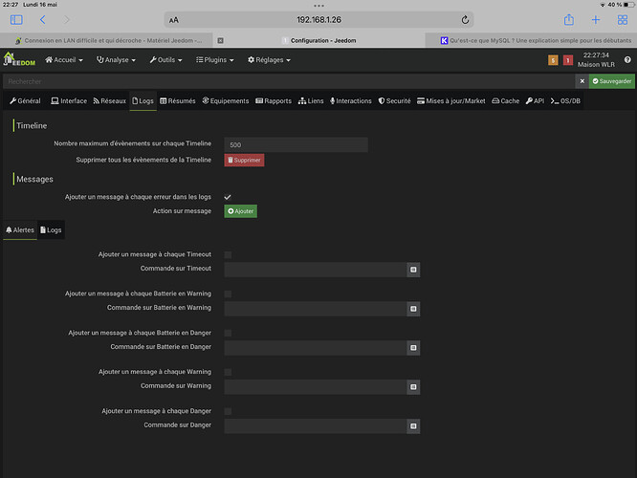The image size is (637, 478).
Task: Tap the Safari share icon
Action: [x=568, y=19]
